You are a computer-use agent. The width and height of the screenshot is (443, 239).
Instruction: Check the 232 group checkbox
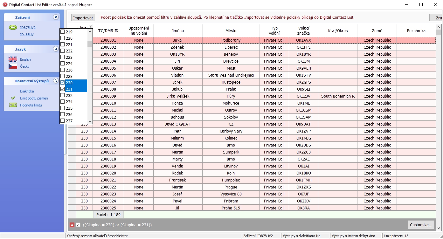click(63, 95)
